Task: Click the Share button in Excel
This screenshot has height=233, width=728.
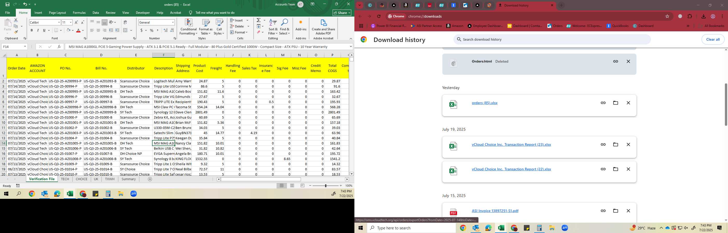Action: pyautogui.click(x=342, y=13)
